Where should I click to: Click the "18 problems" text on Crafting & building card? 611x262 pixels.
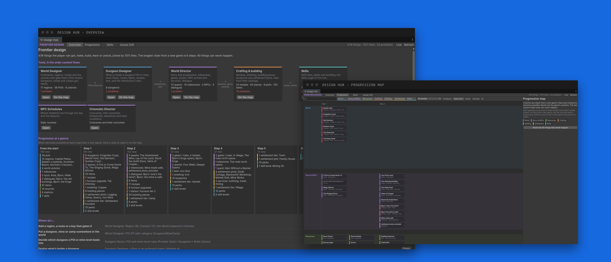click(x=243, y=91)
